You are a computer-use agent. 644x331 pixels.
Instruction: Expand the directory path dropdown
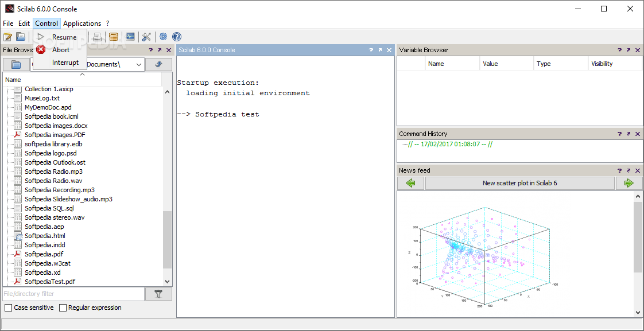point(139,64)
